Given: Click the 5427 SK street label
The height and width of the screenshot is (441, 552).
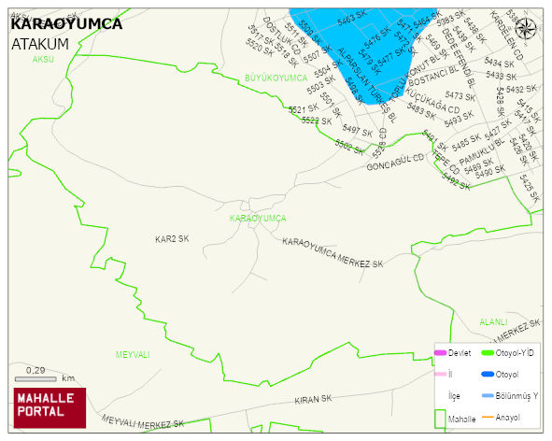Looking at the screenshot, I should [x=498, y=129].
